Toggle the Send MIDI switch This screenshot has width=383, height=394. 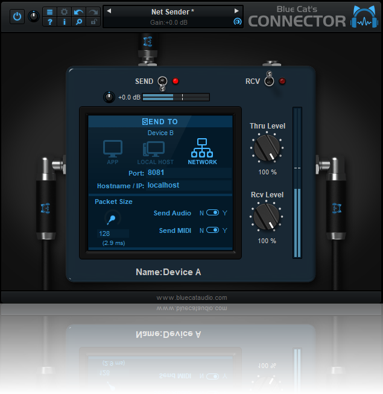tap(212, 230)
